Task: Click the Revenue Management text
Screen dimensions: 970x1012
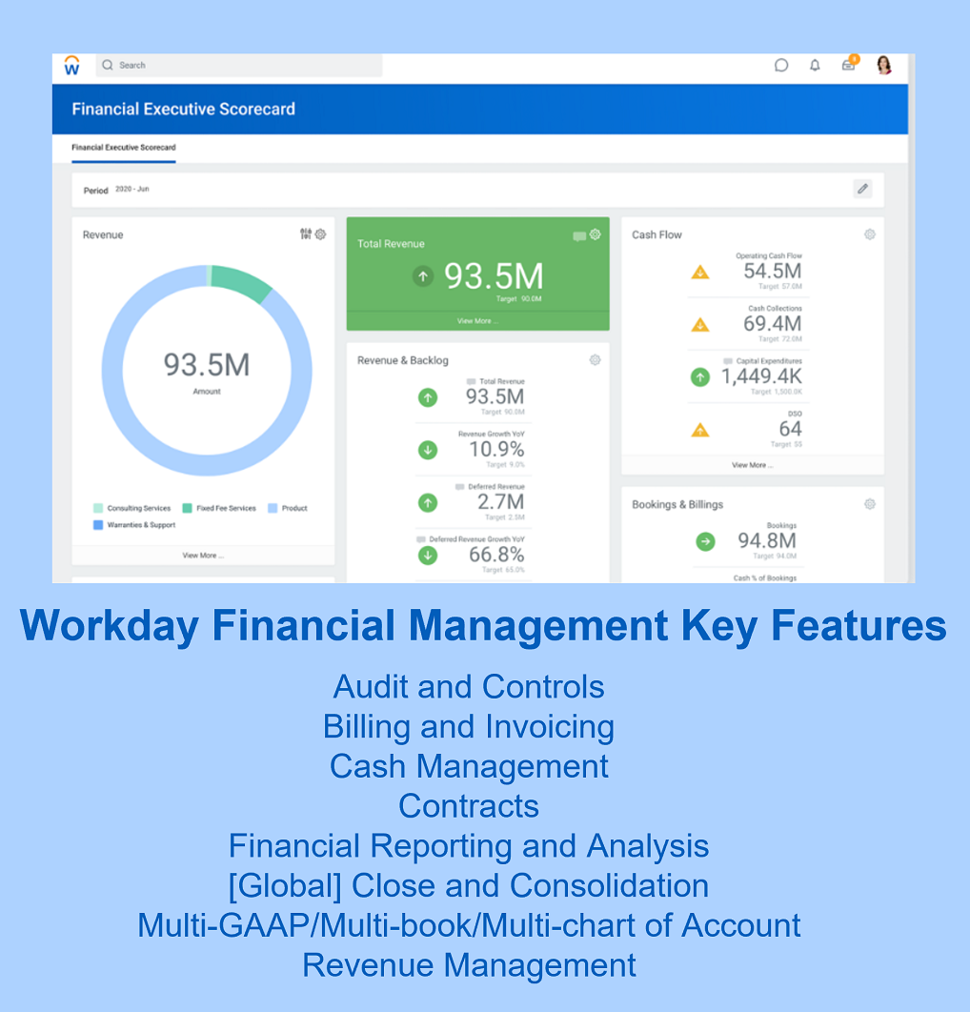Action: [469, 965]
